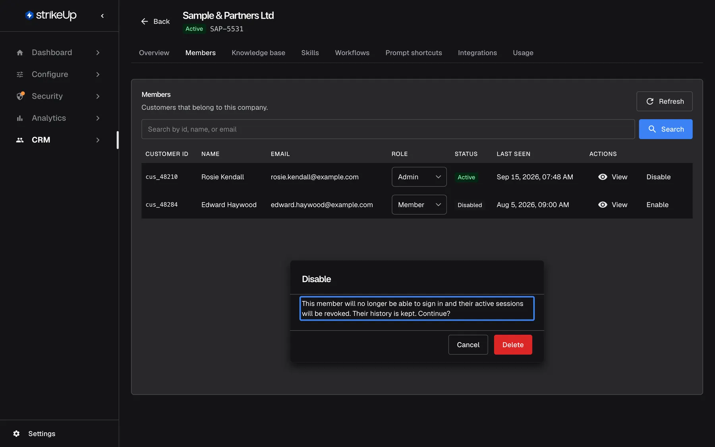
Task: Click the cus_48210 customer ID
Action: click(x=162, y=177)
